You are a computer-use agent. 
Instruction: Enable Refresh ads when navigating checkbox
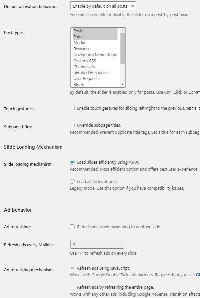[72, 227]
